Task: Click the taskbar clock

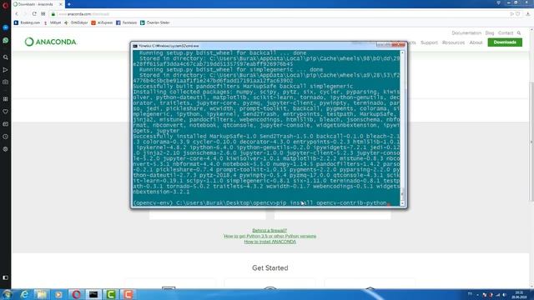Action: 519,294
